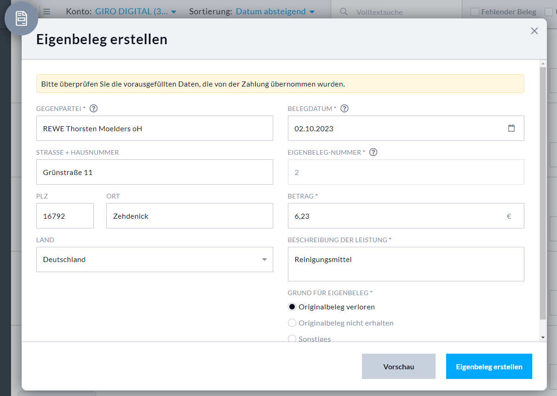Click the help icon next to Gegenpartei
557x396 pixels.
coord(93,108)
